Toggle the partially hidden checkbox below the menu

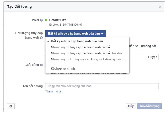tap(47, 73)
